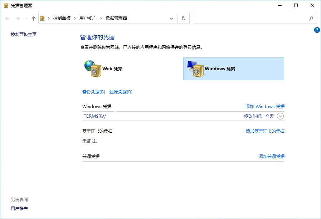Open the TERMSRV credential entry
Viewport: 321px width, 219px height.
click(183, 116)
